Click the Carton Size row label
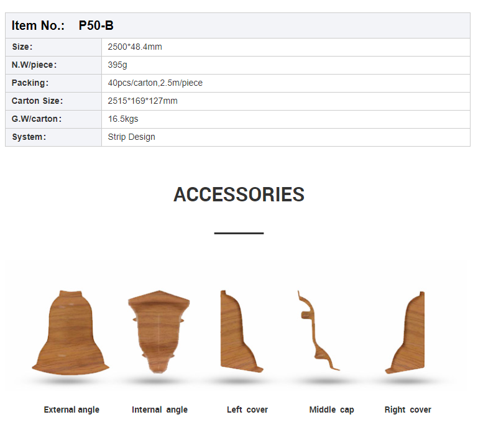 pyautogui.click(x=37, y=101)
